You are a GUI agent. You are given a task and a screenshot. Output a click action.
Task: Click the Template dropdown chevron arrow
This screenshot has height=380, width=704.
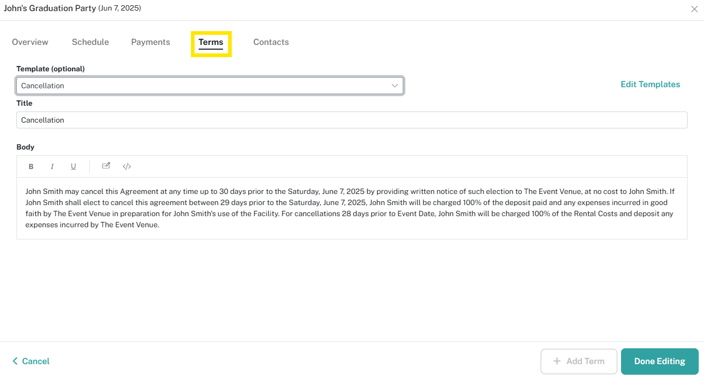[395, 86]
